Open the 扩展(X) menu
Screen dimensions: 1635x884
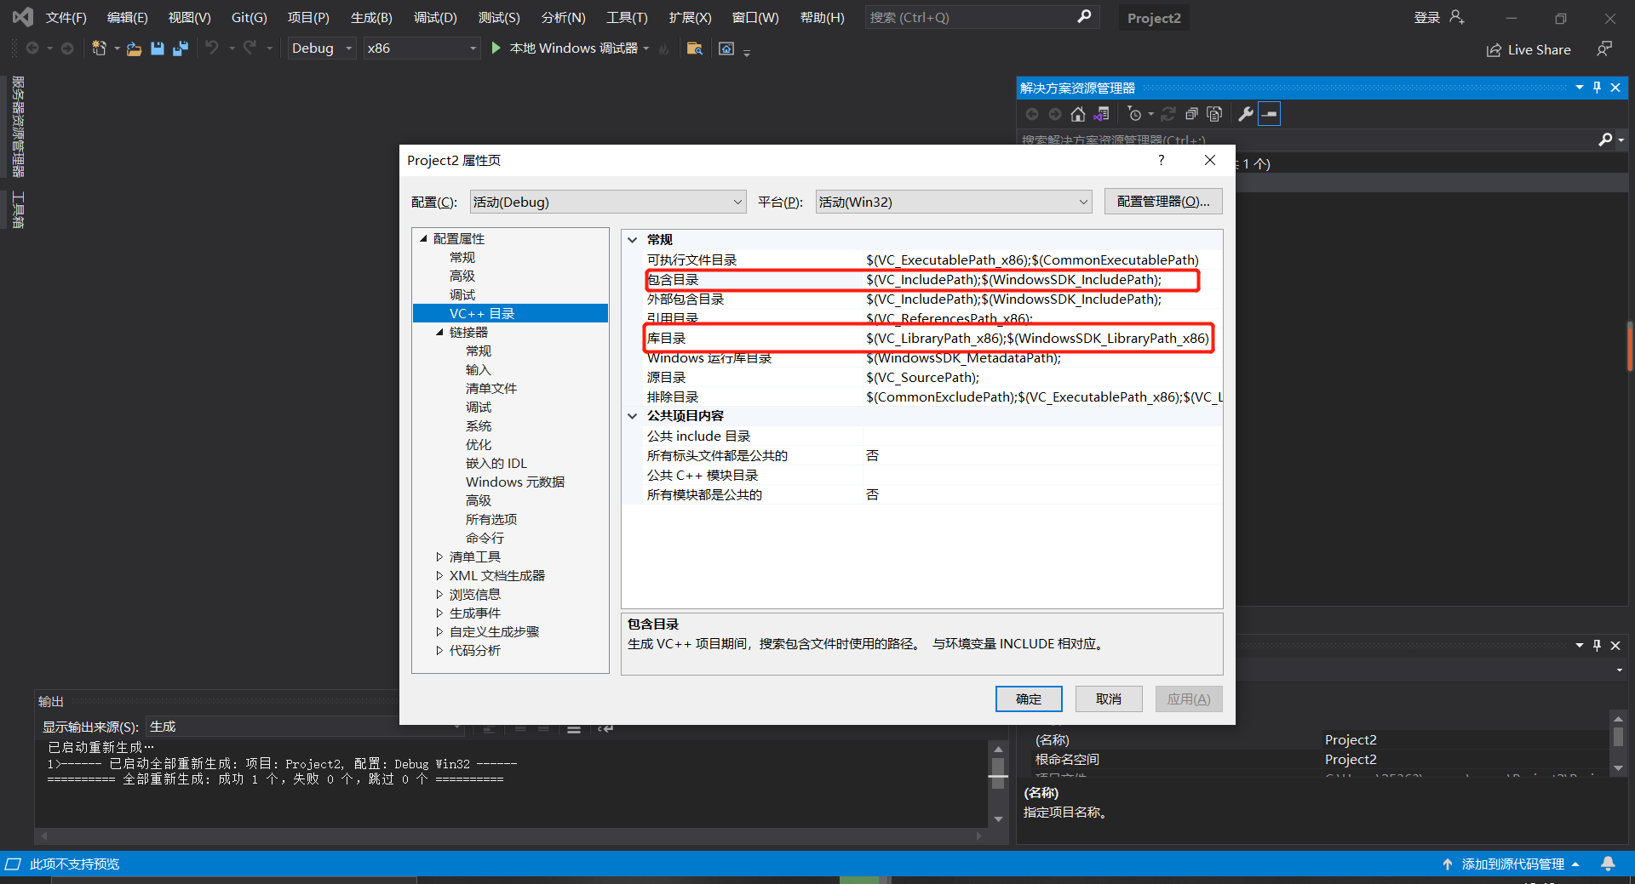point(690,17)
